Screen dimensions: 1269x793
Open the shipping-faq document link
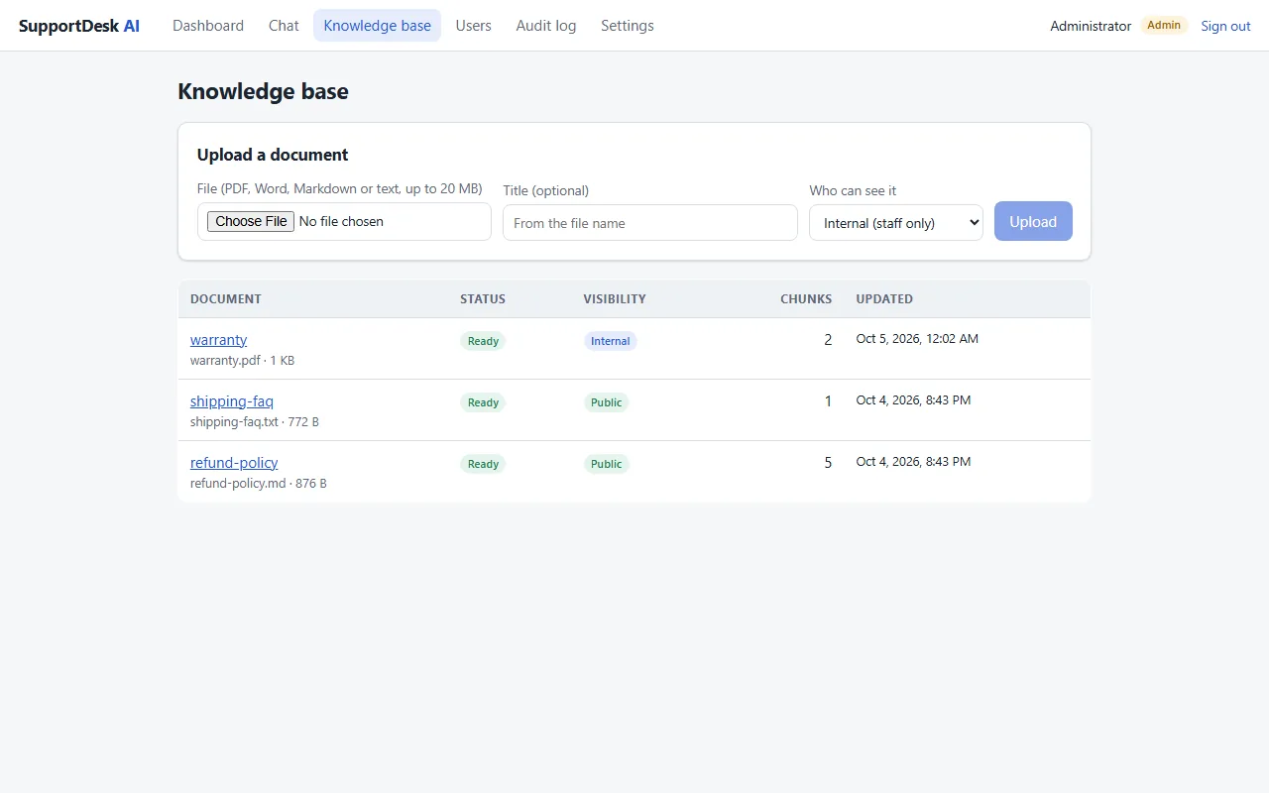(x=232, y=401)
